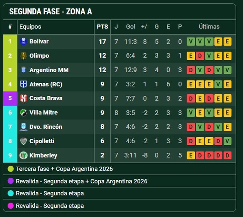243x217 pixels.
Task: Click the cyan Revalida legend dot
Action: 11,193
